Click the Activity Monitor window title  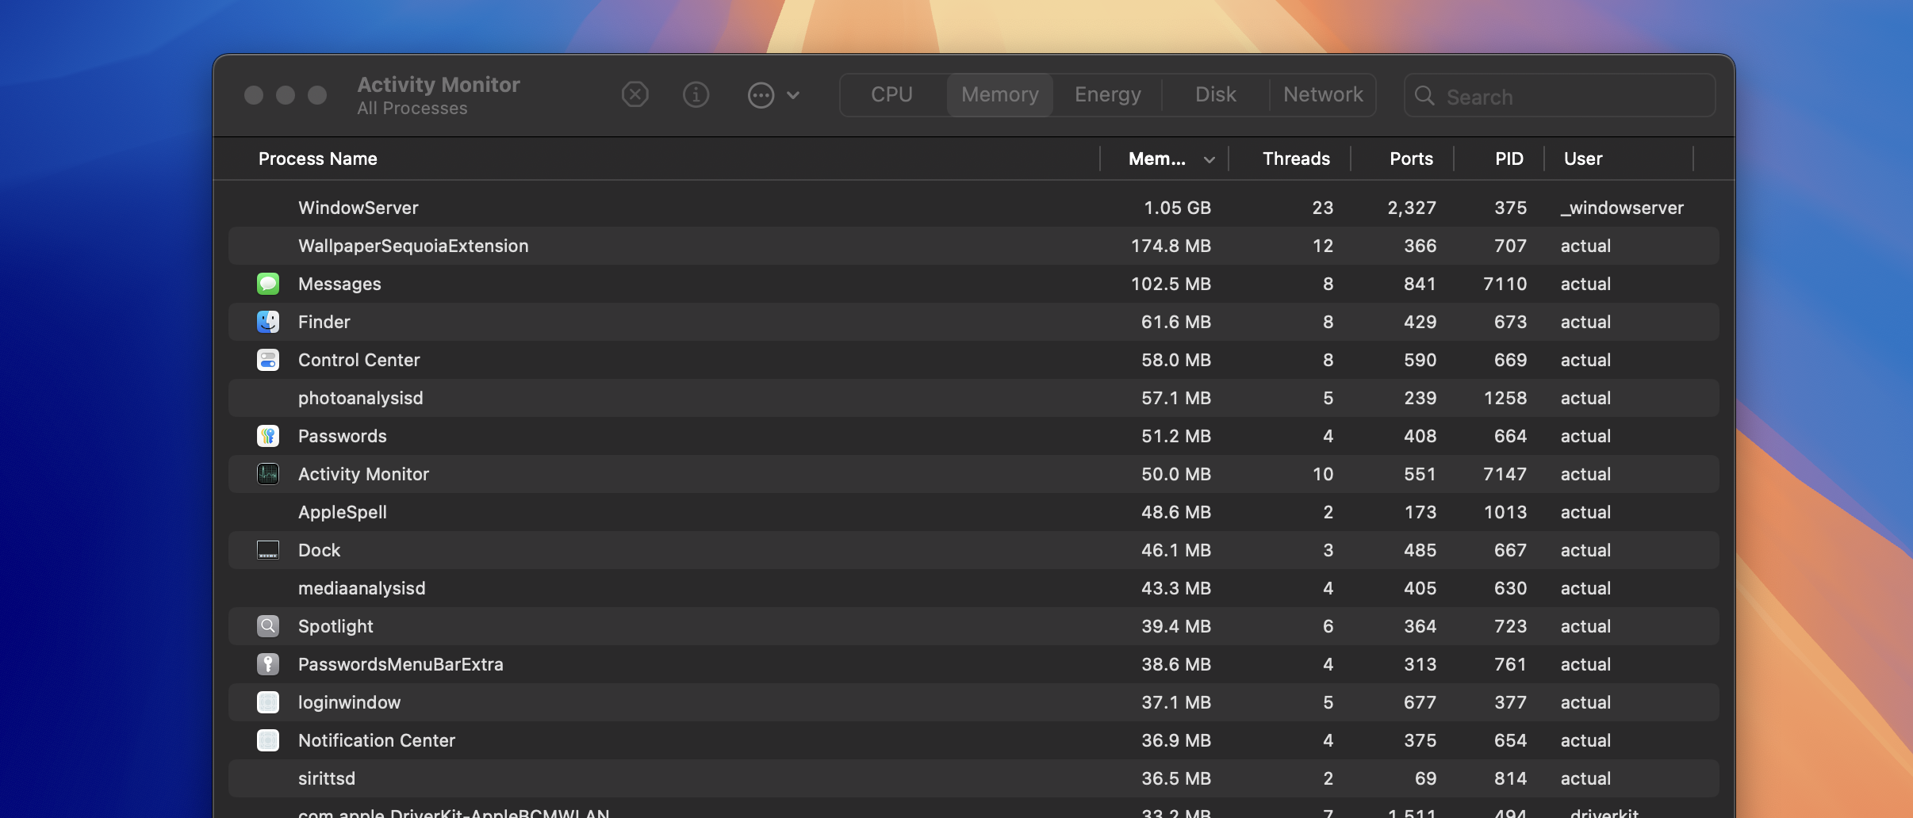coord(439,84)
